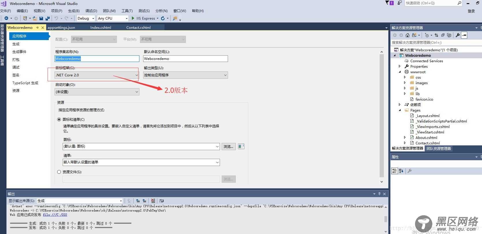This screenshot has height=234, width=482.
Task: Switch to the Index.cshtml tab
Action: click(101, 28)
